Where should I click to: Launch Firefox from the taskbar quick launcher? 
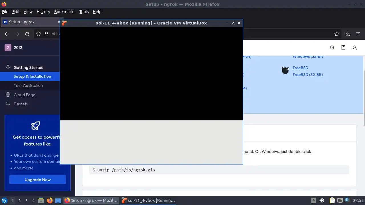coord(50,200)
